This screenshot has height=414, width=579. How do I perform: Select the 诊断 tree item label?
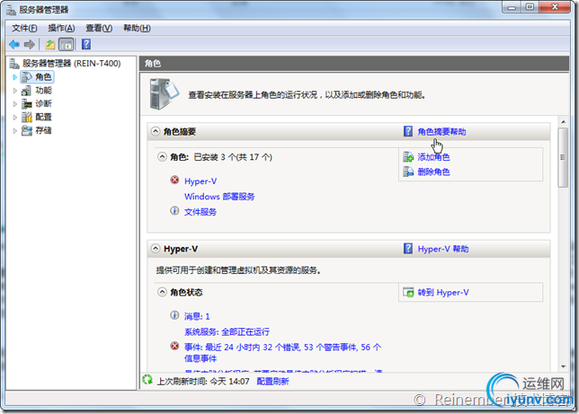tap(43, 103)
